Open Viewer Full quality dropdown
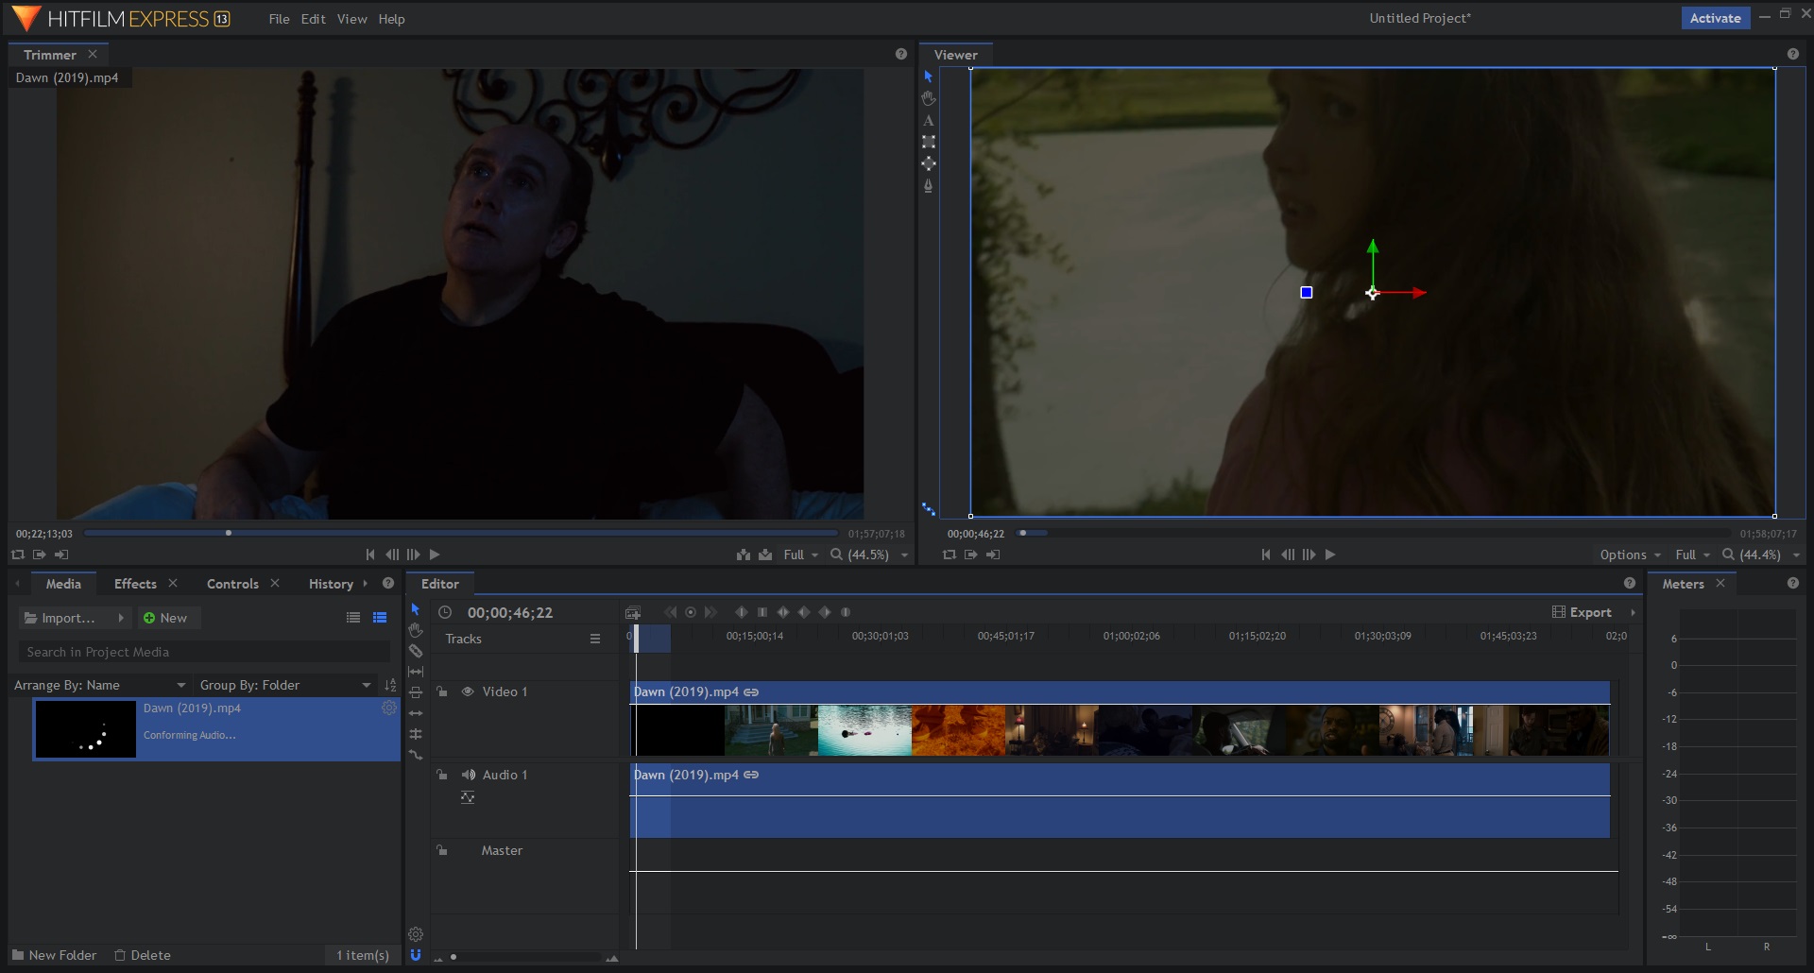Viewport: 1814px width, 973px height. pyautogui.click(x=1693, y=555)
